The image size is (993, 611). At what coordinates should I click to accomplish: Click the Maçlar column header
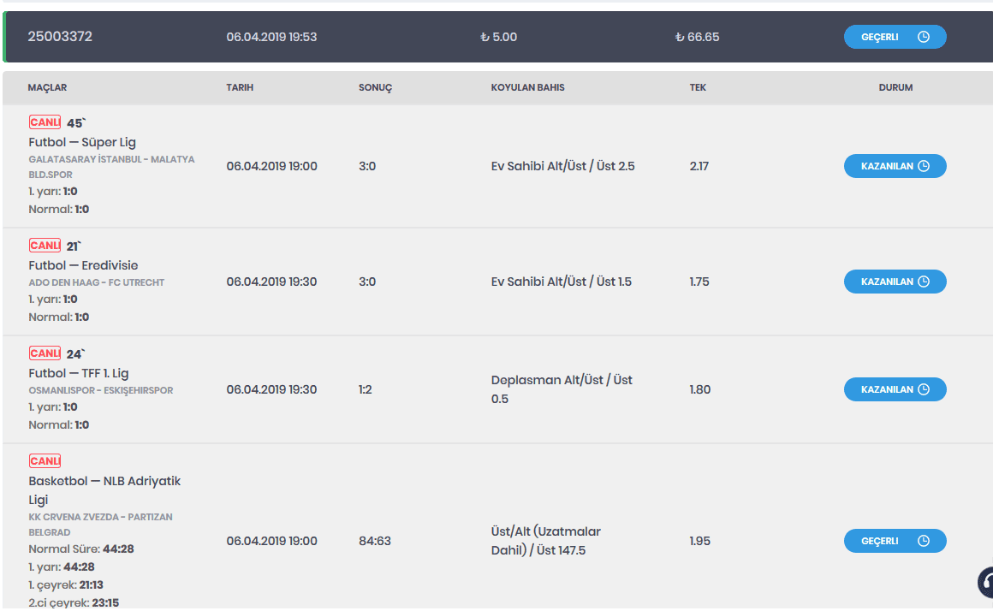coord(47,87)
